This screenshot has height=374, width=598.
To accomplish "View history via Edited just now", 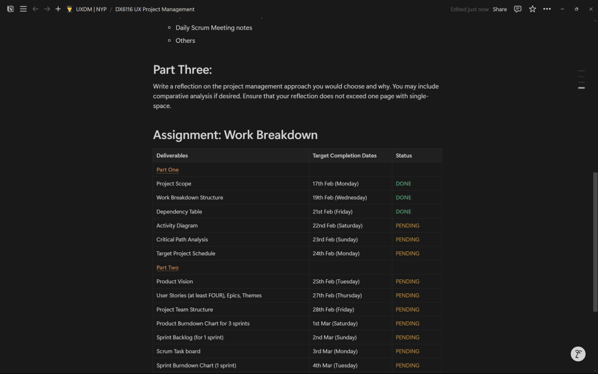I will tap(470, 9).
